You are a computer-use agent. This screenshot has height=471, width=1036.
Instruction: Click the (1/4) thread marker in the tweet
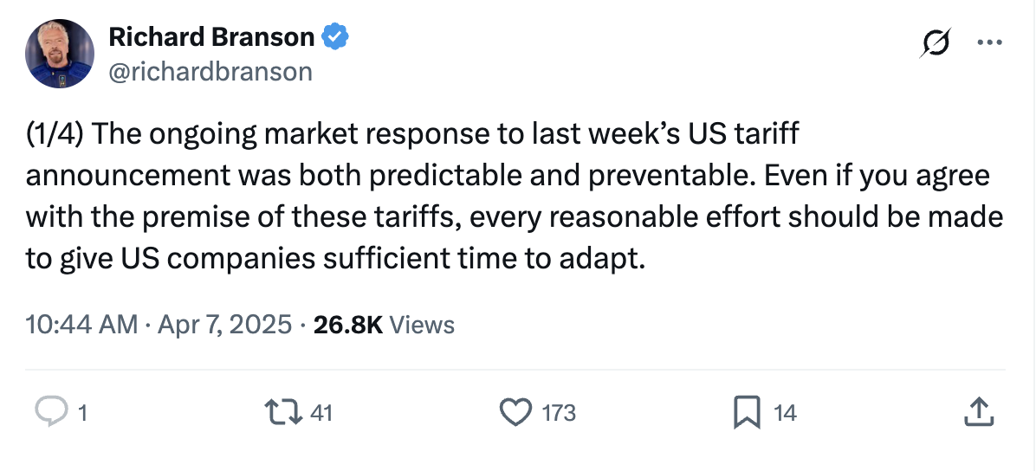(x=54, y=135)
